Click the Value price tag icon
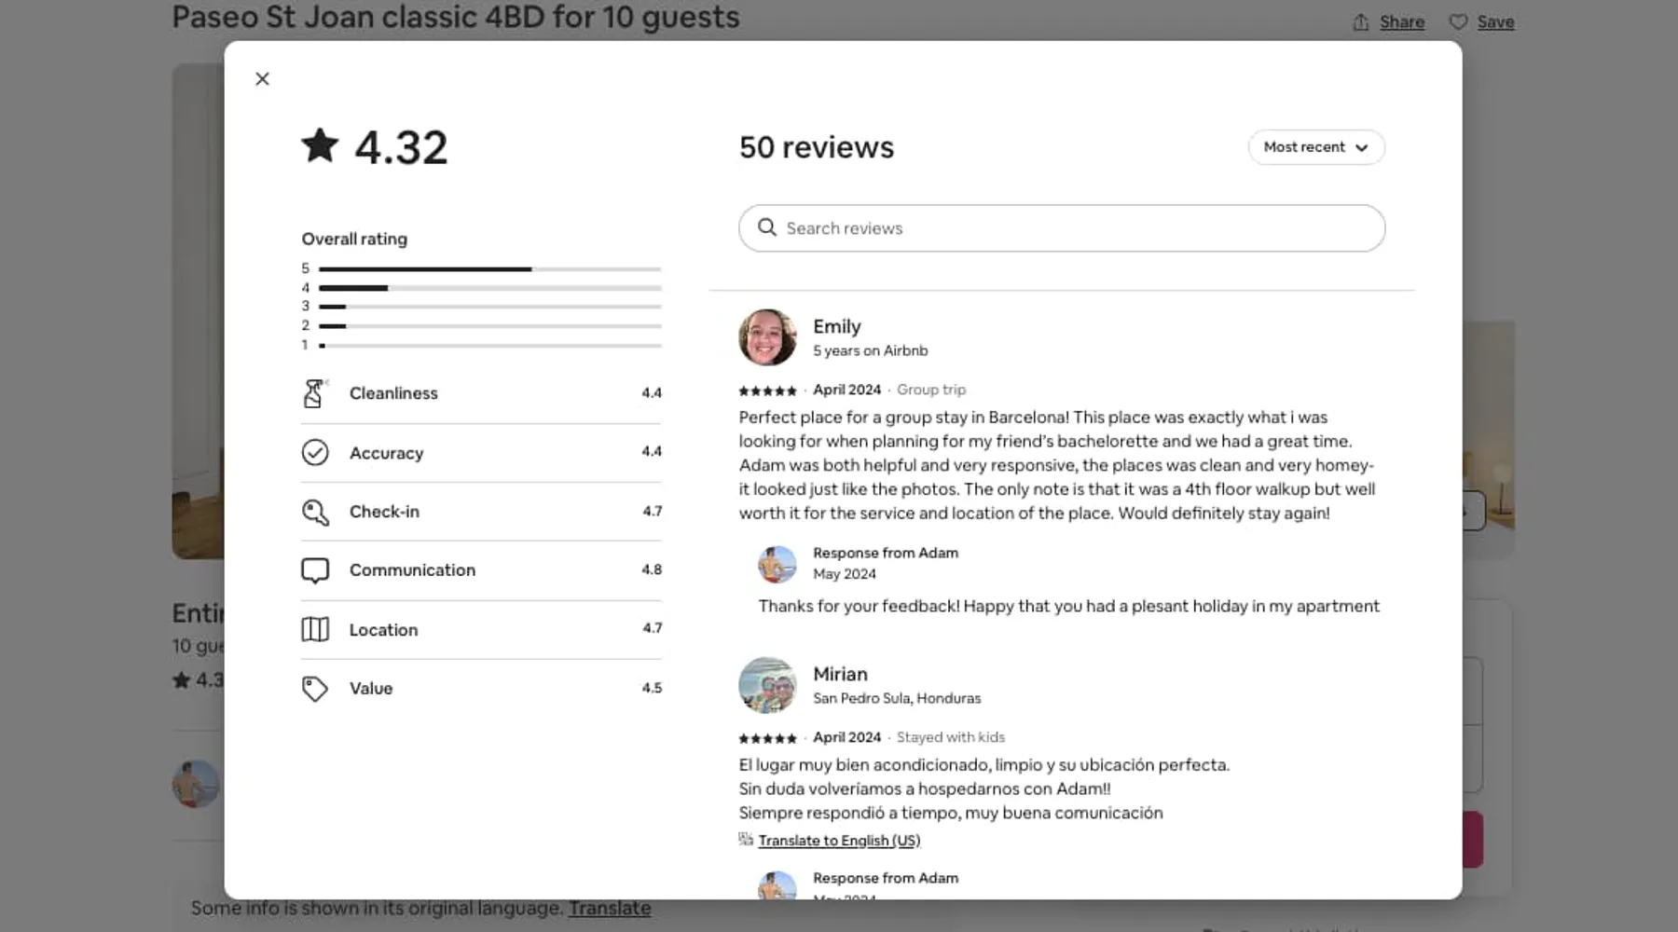1678x932 pixels. (315, 689)
